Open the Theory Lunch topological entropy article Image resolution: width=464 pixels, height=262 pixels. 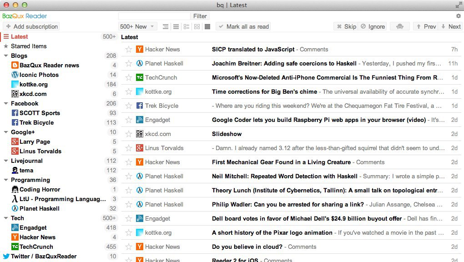tap(291, 190)
